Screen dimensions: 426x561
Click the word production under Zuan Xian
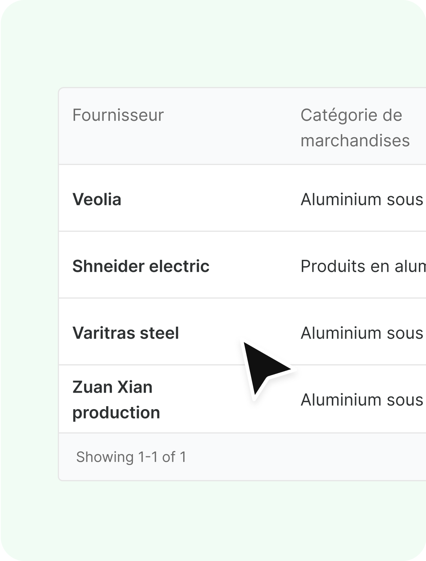[x=116, y=412]
